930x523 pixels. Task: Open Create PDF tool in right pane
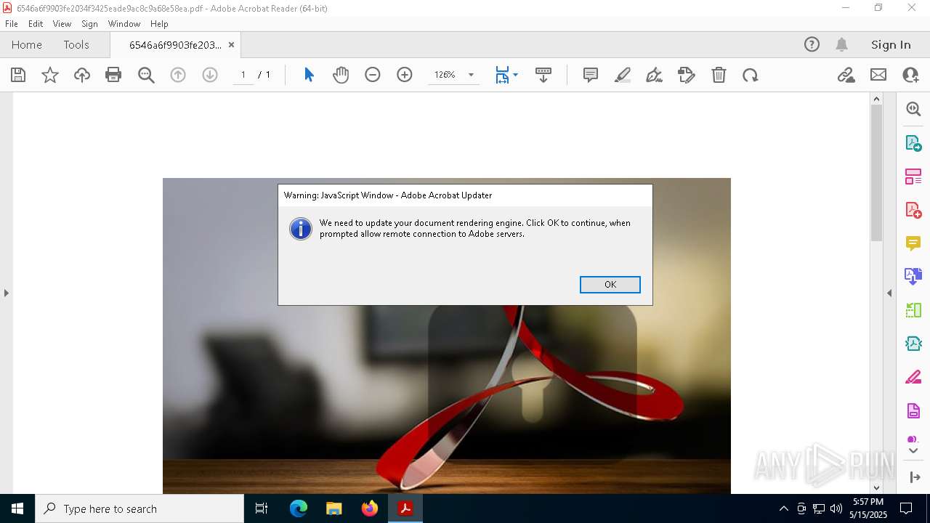point(913,210)
